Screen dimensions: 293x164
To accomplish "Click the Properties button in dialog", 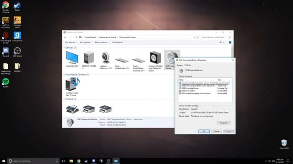I will [x=224, y=123].
